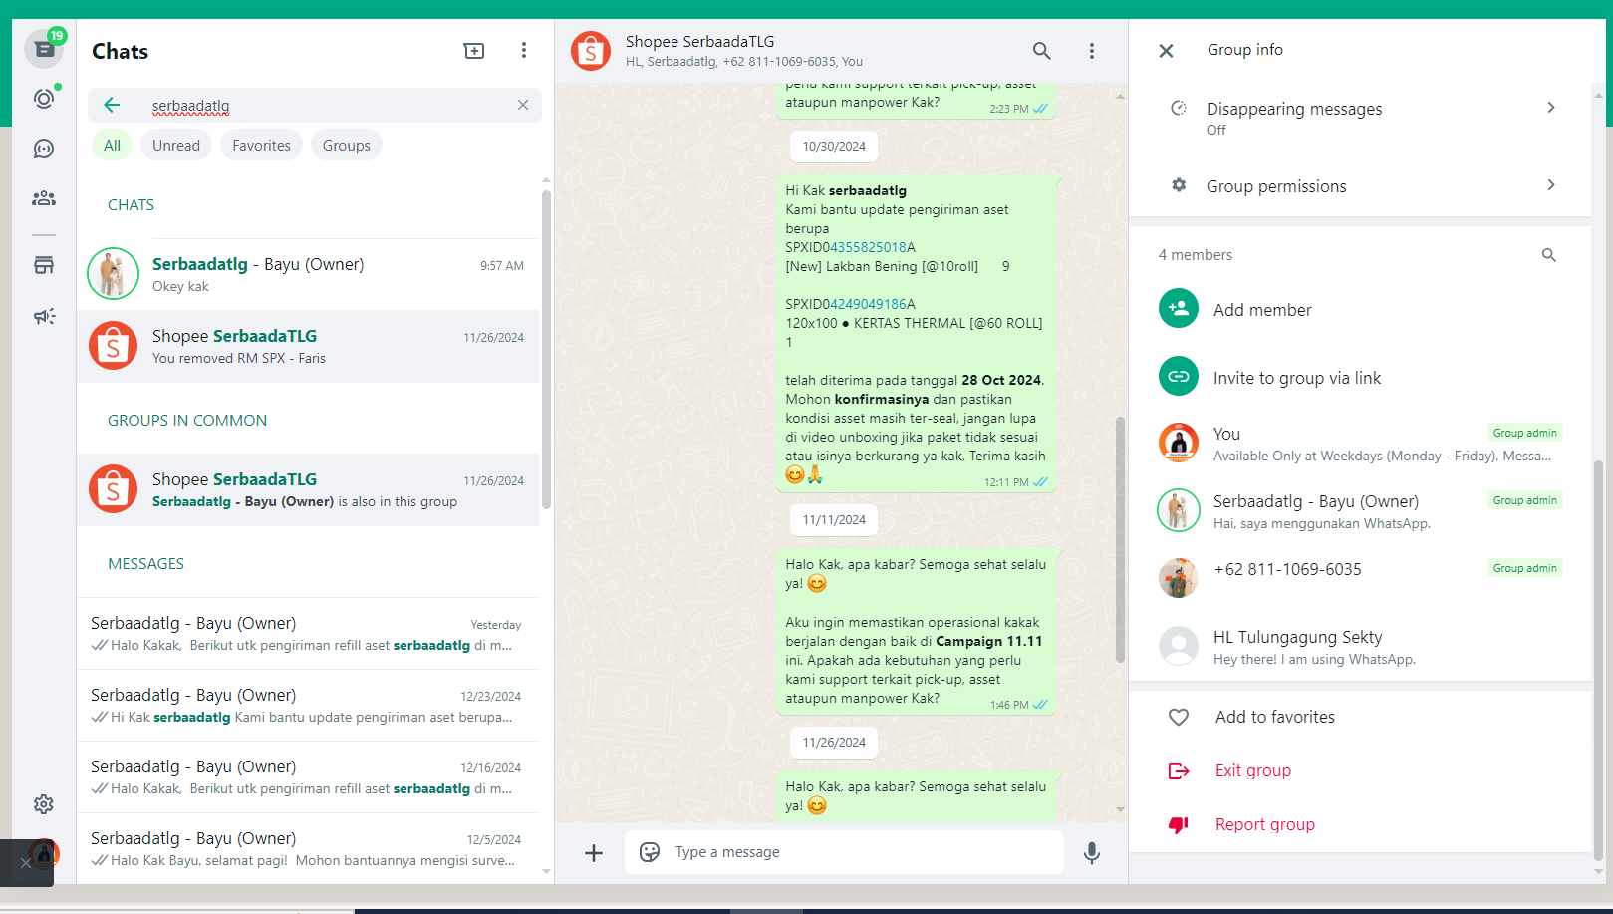1613x914 pixels.
Task: Click Invite to group via link label
Action: pos(1297,378)
